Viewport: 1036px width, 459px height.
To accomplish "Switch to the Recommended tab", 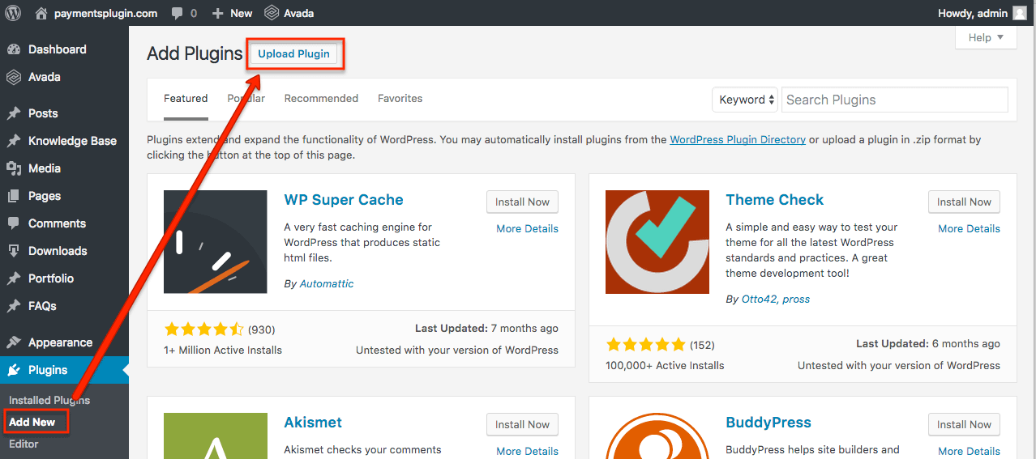I will coord(321,98).
